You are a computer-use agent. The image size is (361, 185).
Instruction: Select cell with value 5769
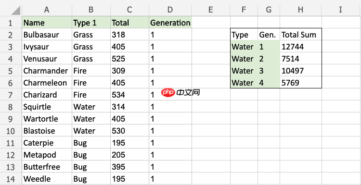(300, 83)
